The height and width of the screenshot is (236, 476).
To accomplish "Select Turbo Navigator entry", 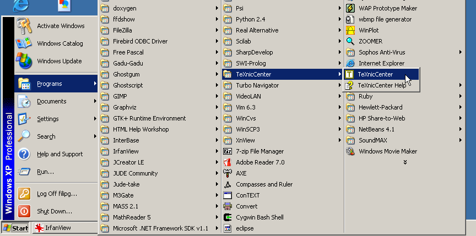I will coord(283,85).
